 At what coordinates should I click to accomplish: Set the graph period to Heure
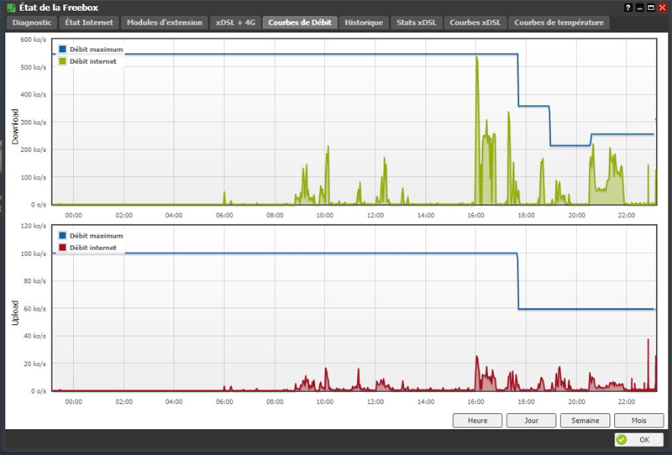click(x=477, y=421)
